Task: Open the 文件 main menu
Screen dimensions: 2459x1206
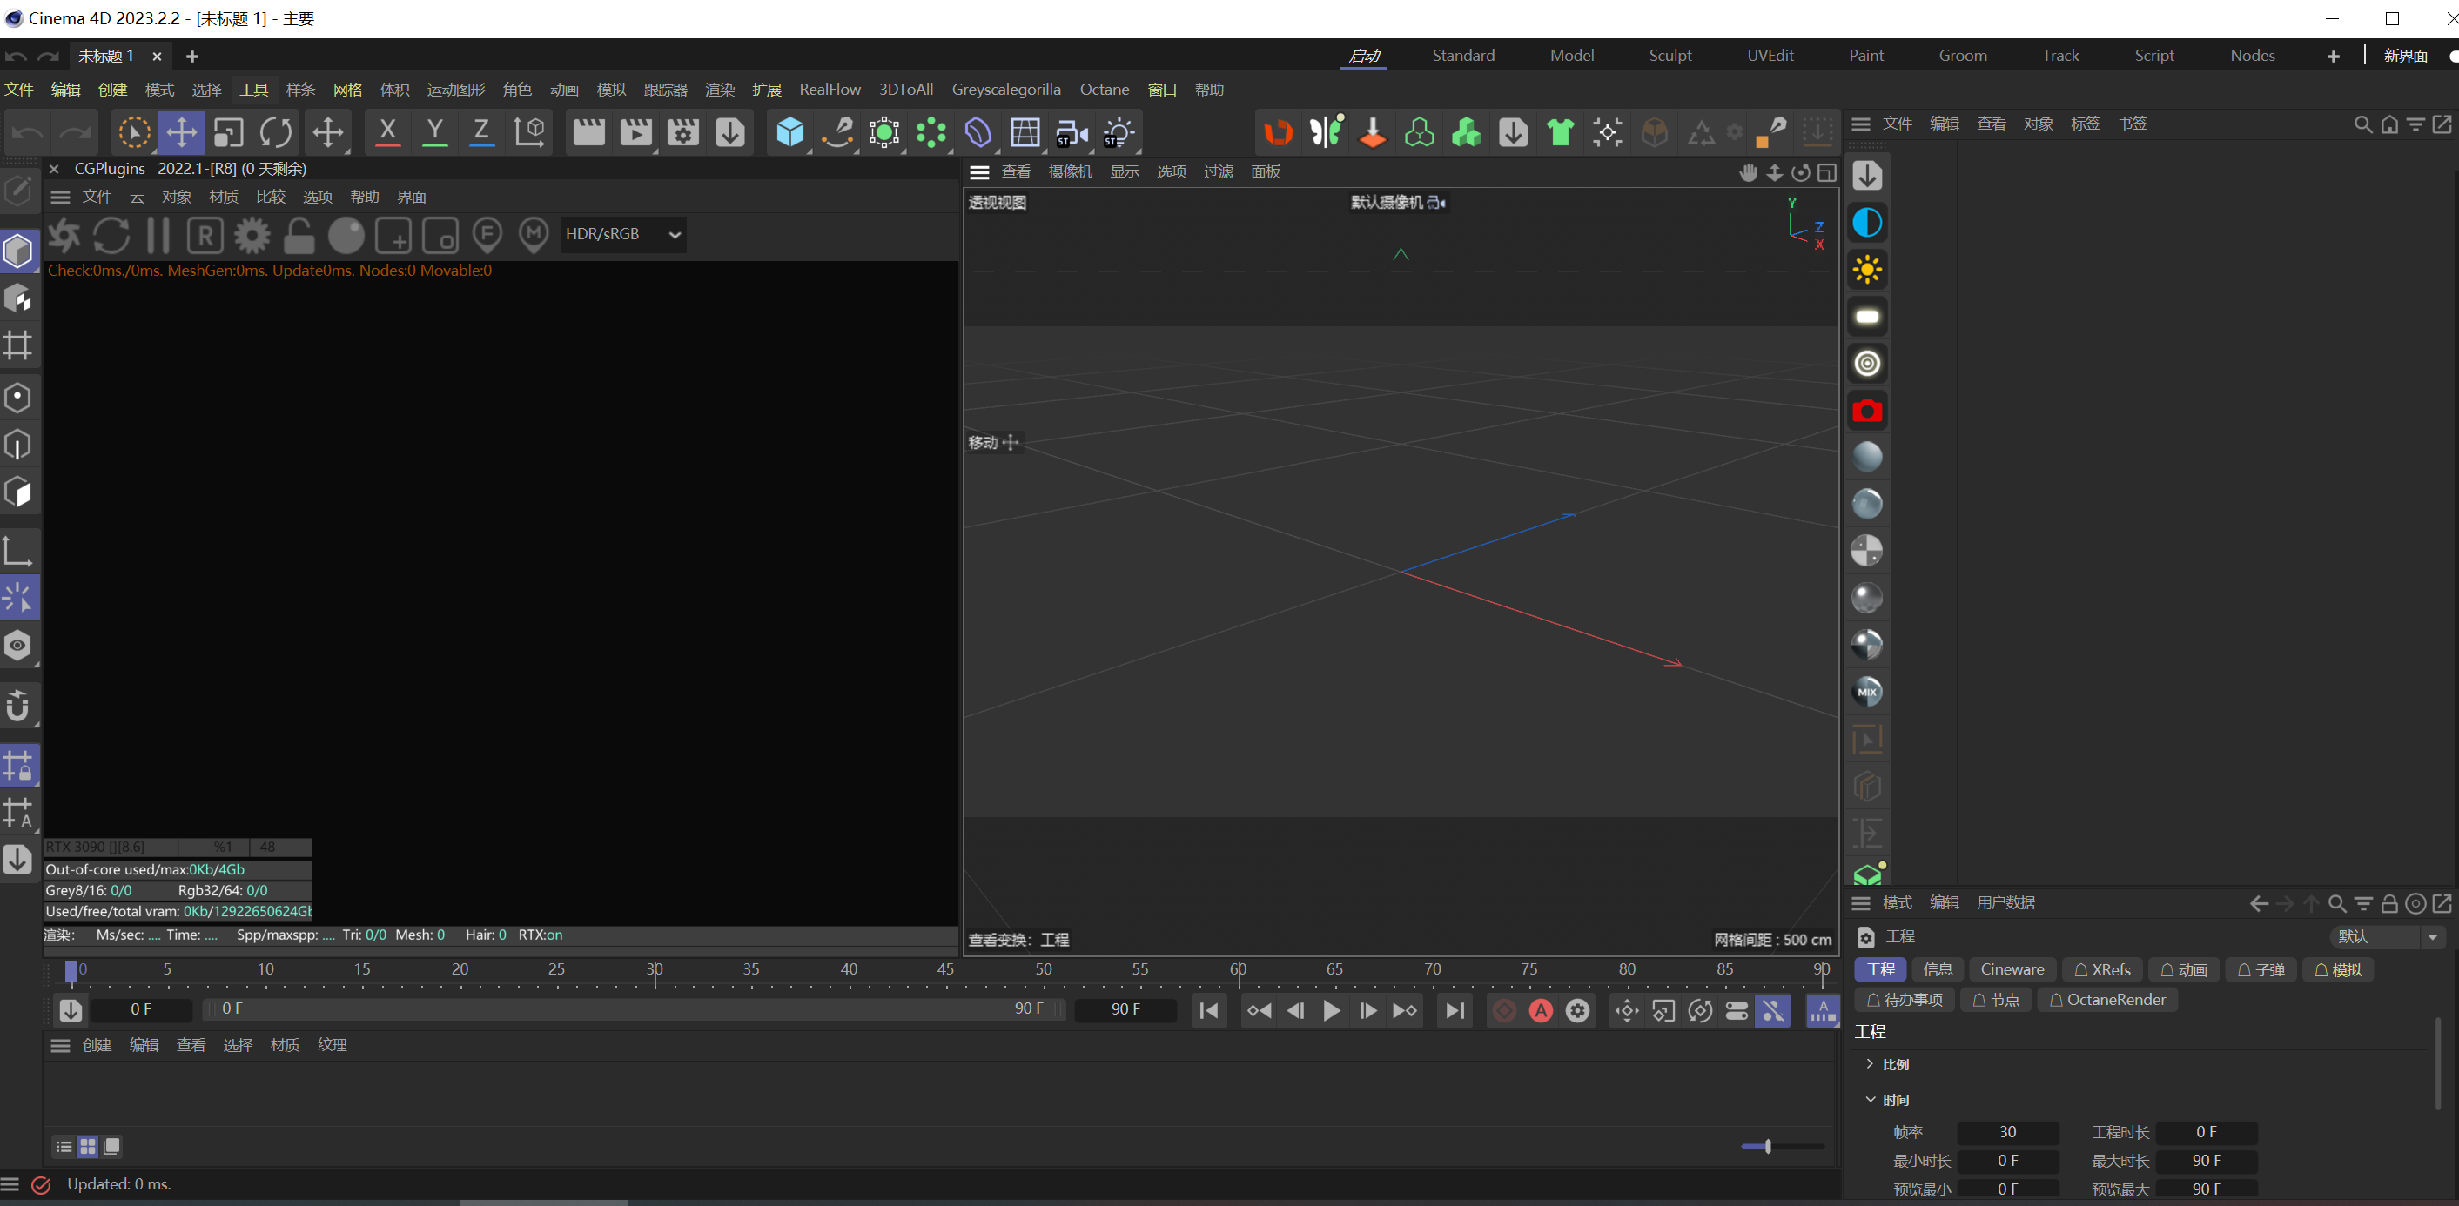Action: click(19, 90)
